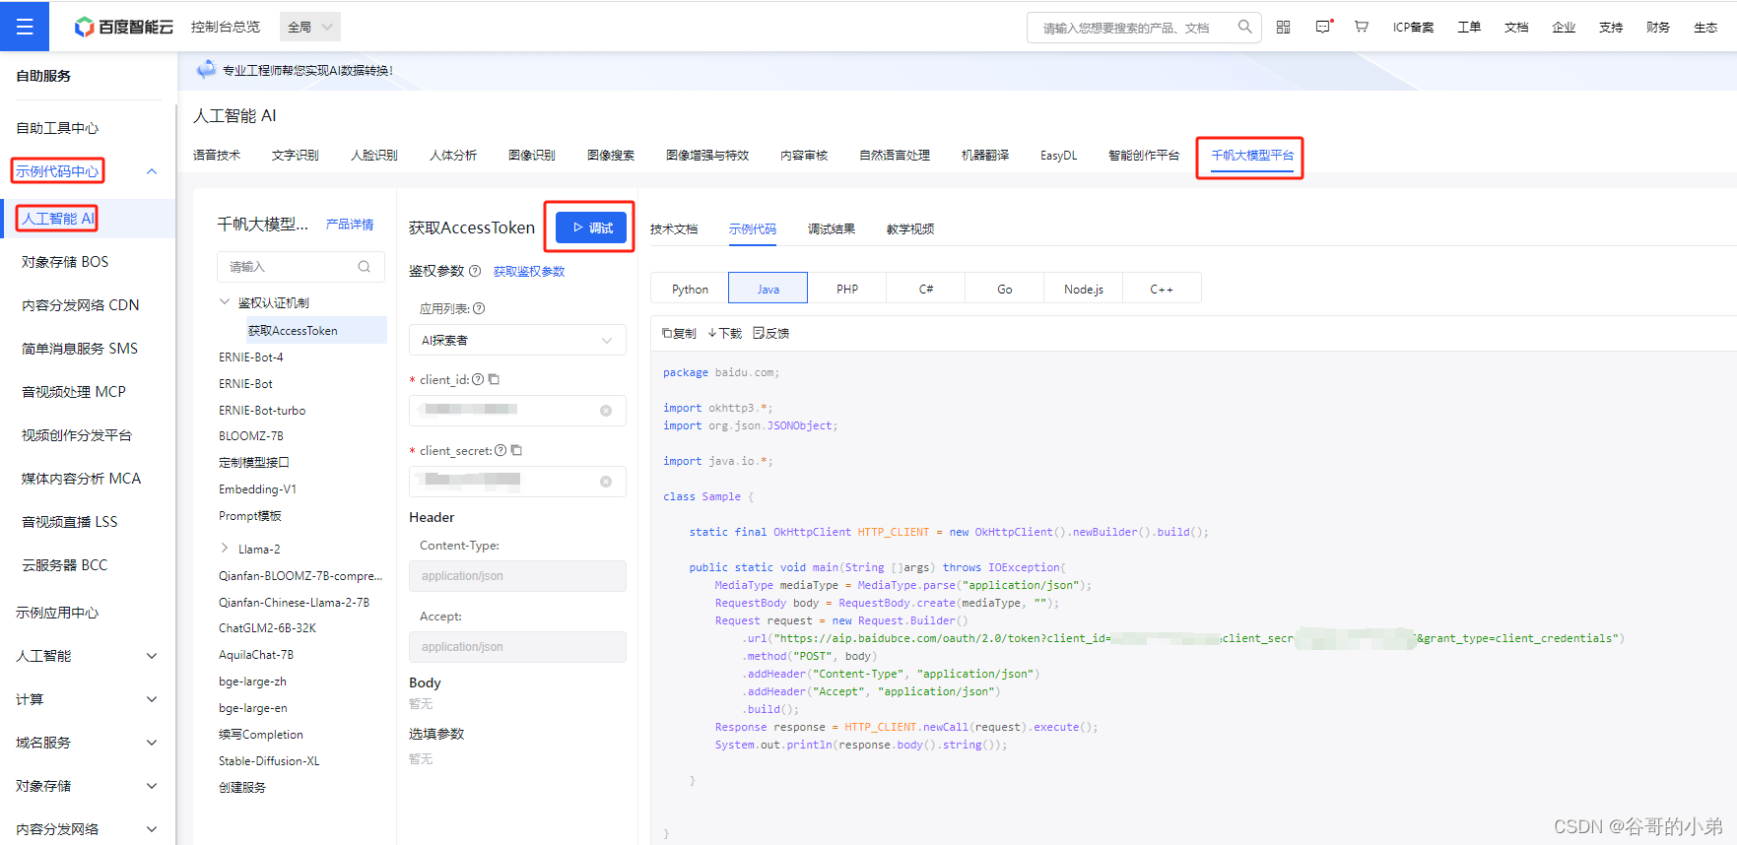This screenshot has height=845, width=1737.
Task: Select the Node.js code language tab
Action: tap(1084, 289)
